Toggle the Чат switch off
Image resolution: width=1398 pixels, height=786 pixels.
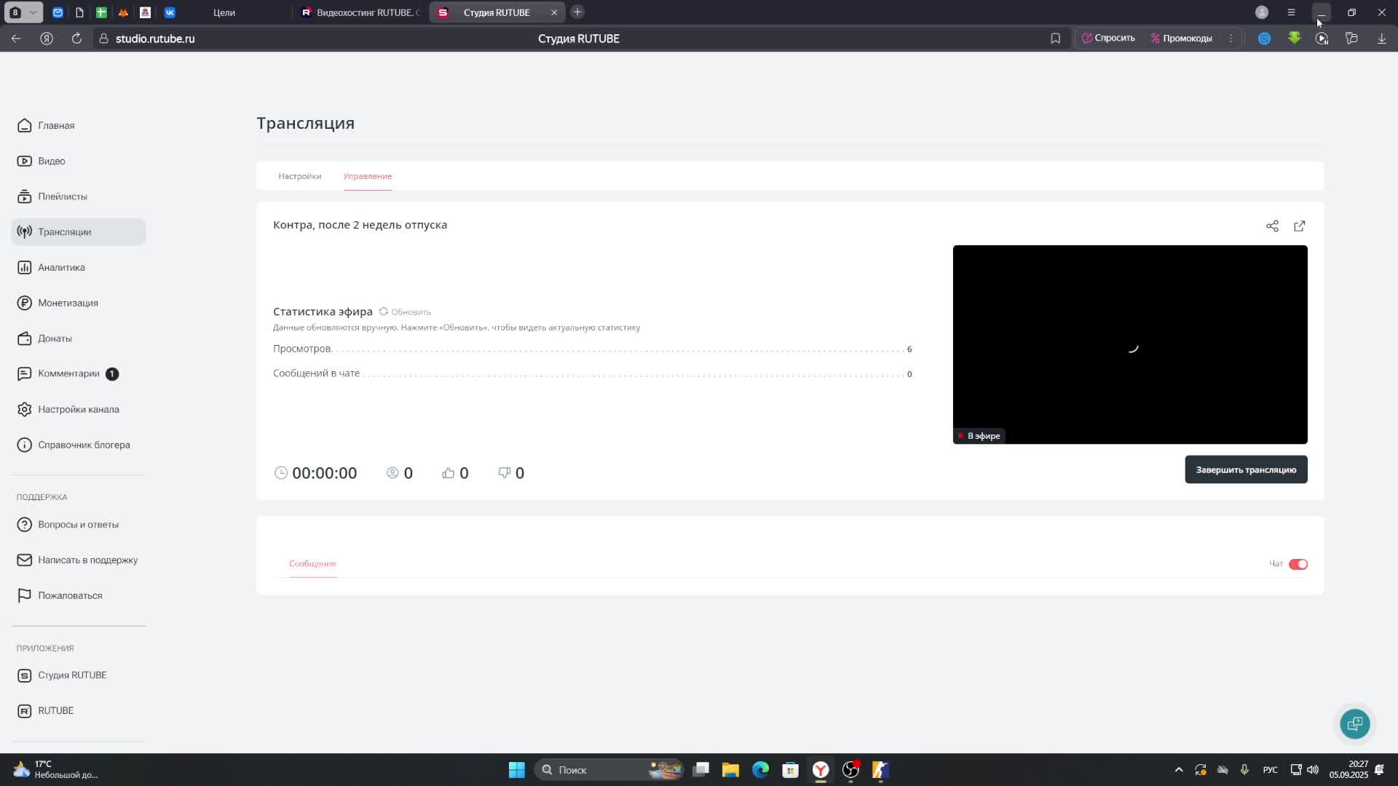[x=1298, y=564]
